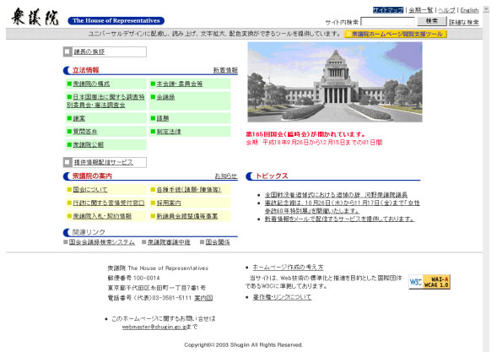Click the scrollbar up arrow
Screen dimensions: 497x352
coord(486,9)
